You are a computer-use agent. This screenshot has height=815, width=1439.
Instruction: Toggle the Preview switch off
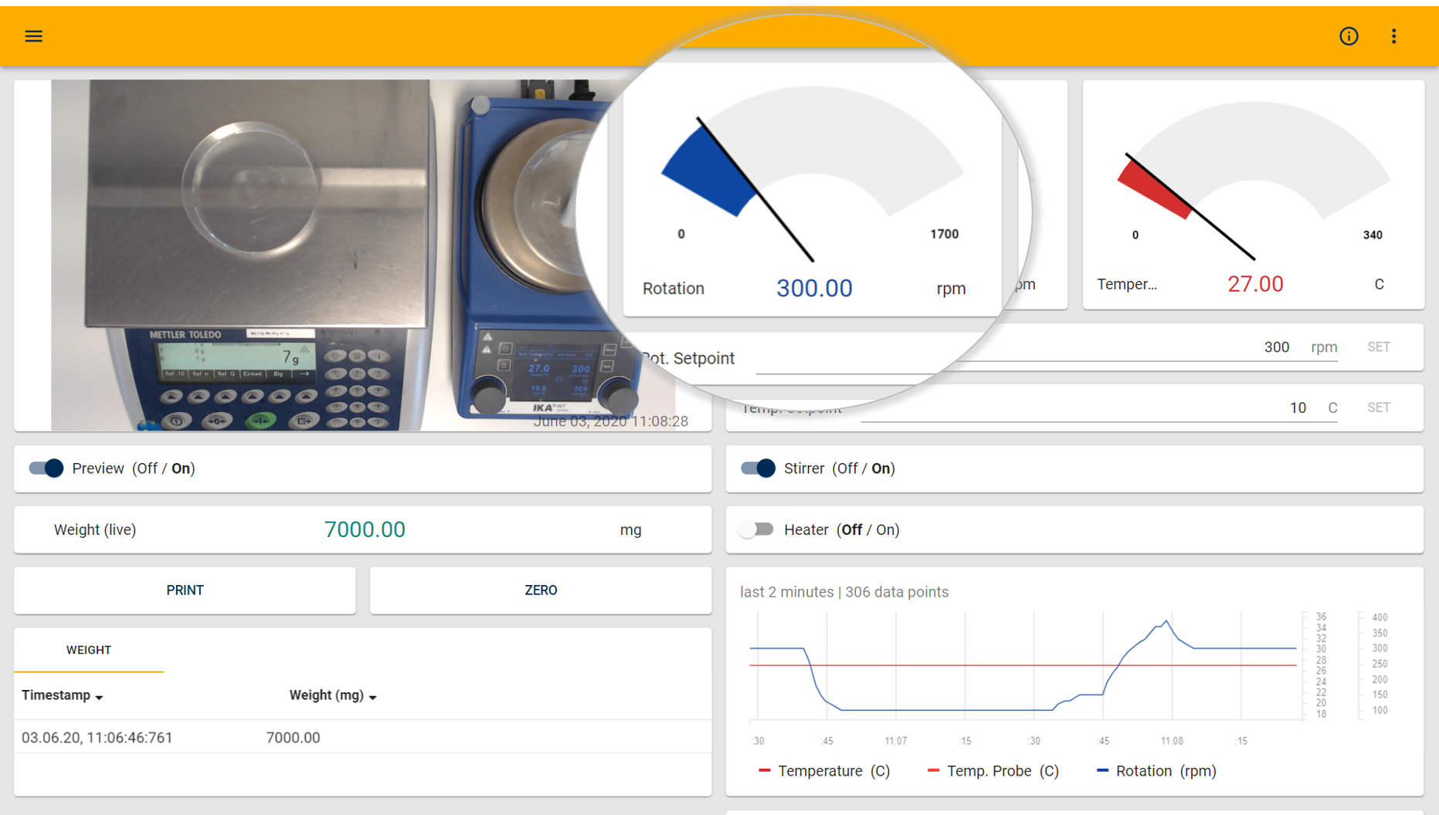point(46,468)
